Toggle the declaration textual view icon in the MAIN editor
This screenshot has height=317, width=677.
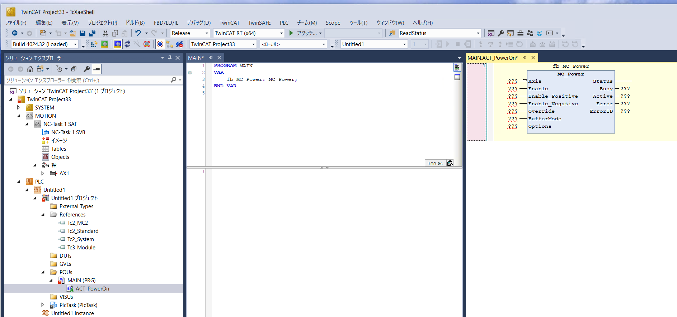[457, 67]
